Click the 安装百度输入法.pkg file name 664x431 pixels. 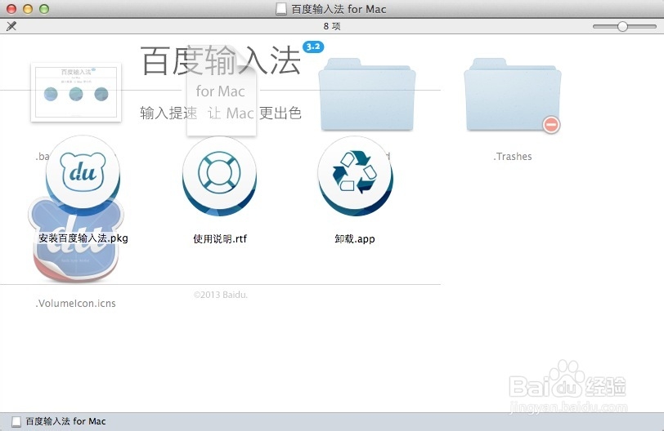point(83,238)
